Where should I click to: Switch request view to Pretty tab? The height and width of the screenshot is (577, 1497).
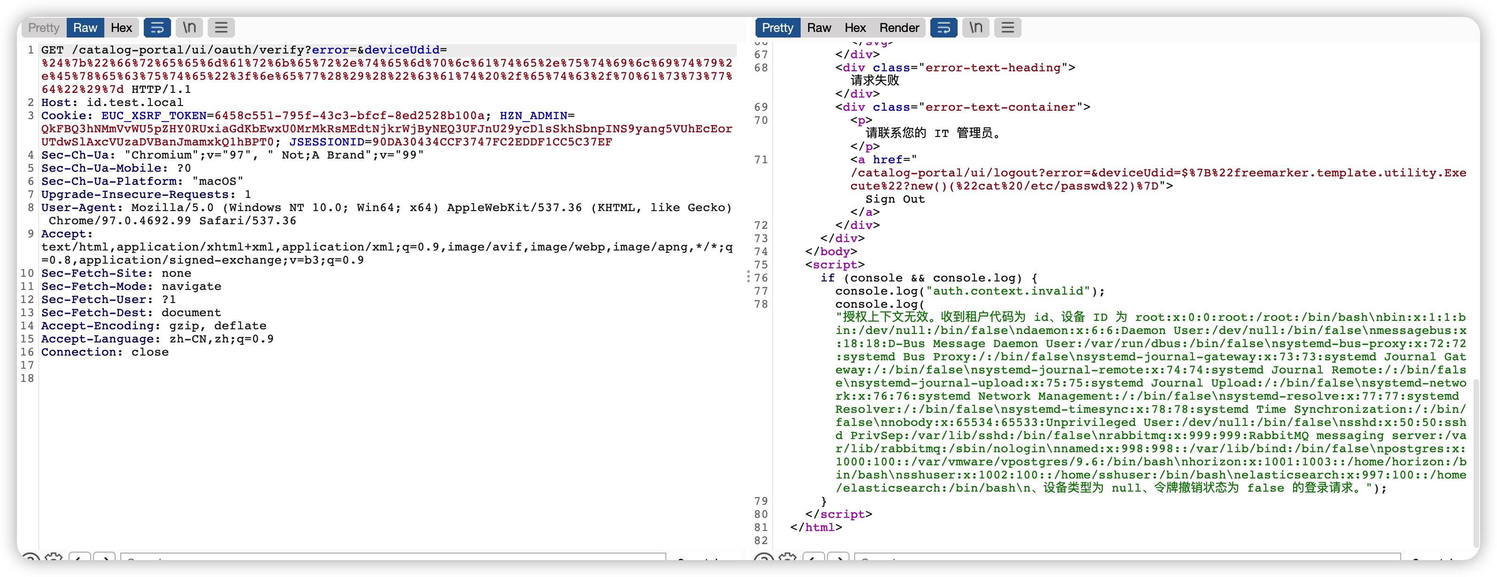pyautogui.click(x=44, y=27)
